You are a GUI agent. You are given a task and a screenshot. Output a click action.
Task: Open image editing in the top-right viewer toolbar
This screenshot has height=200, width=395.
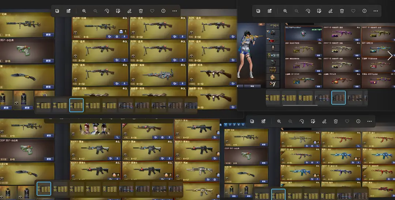[x=319, y=11]
